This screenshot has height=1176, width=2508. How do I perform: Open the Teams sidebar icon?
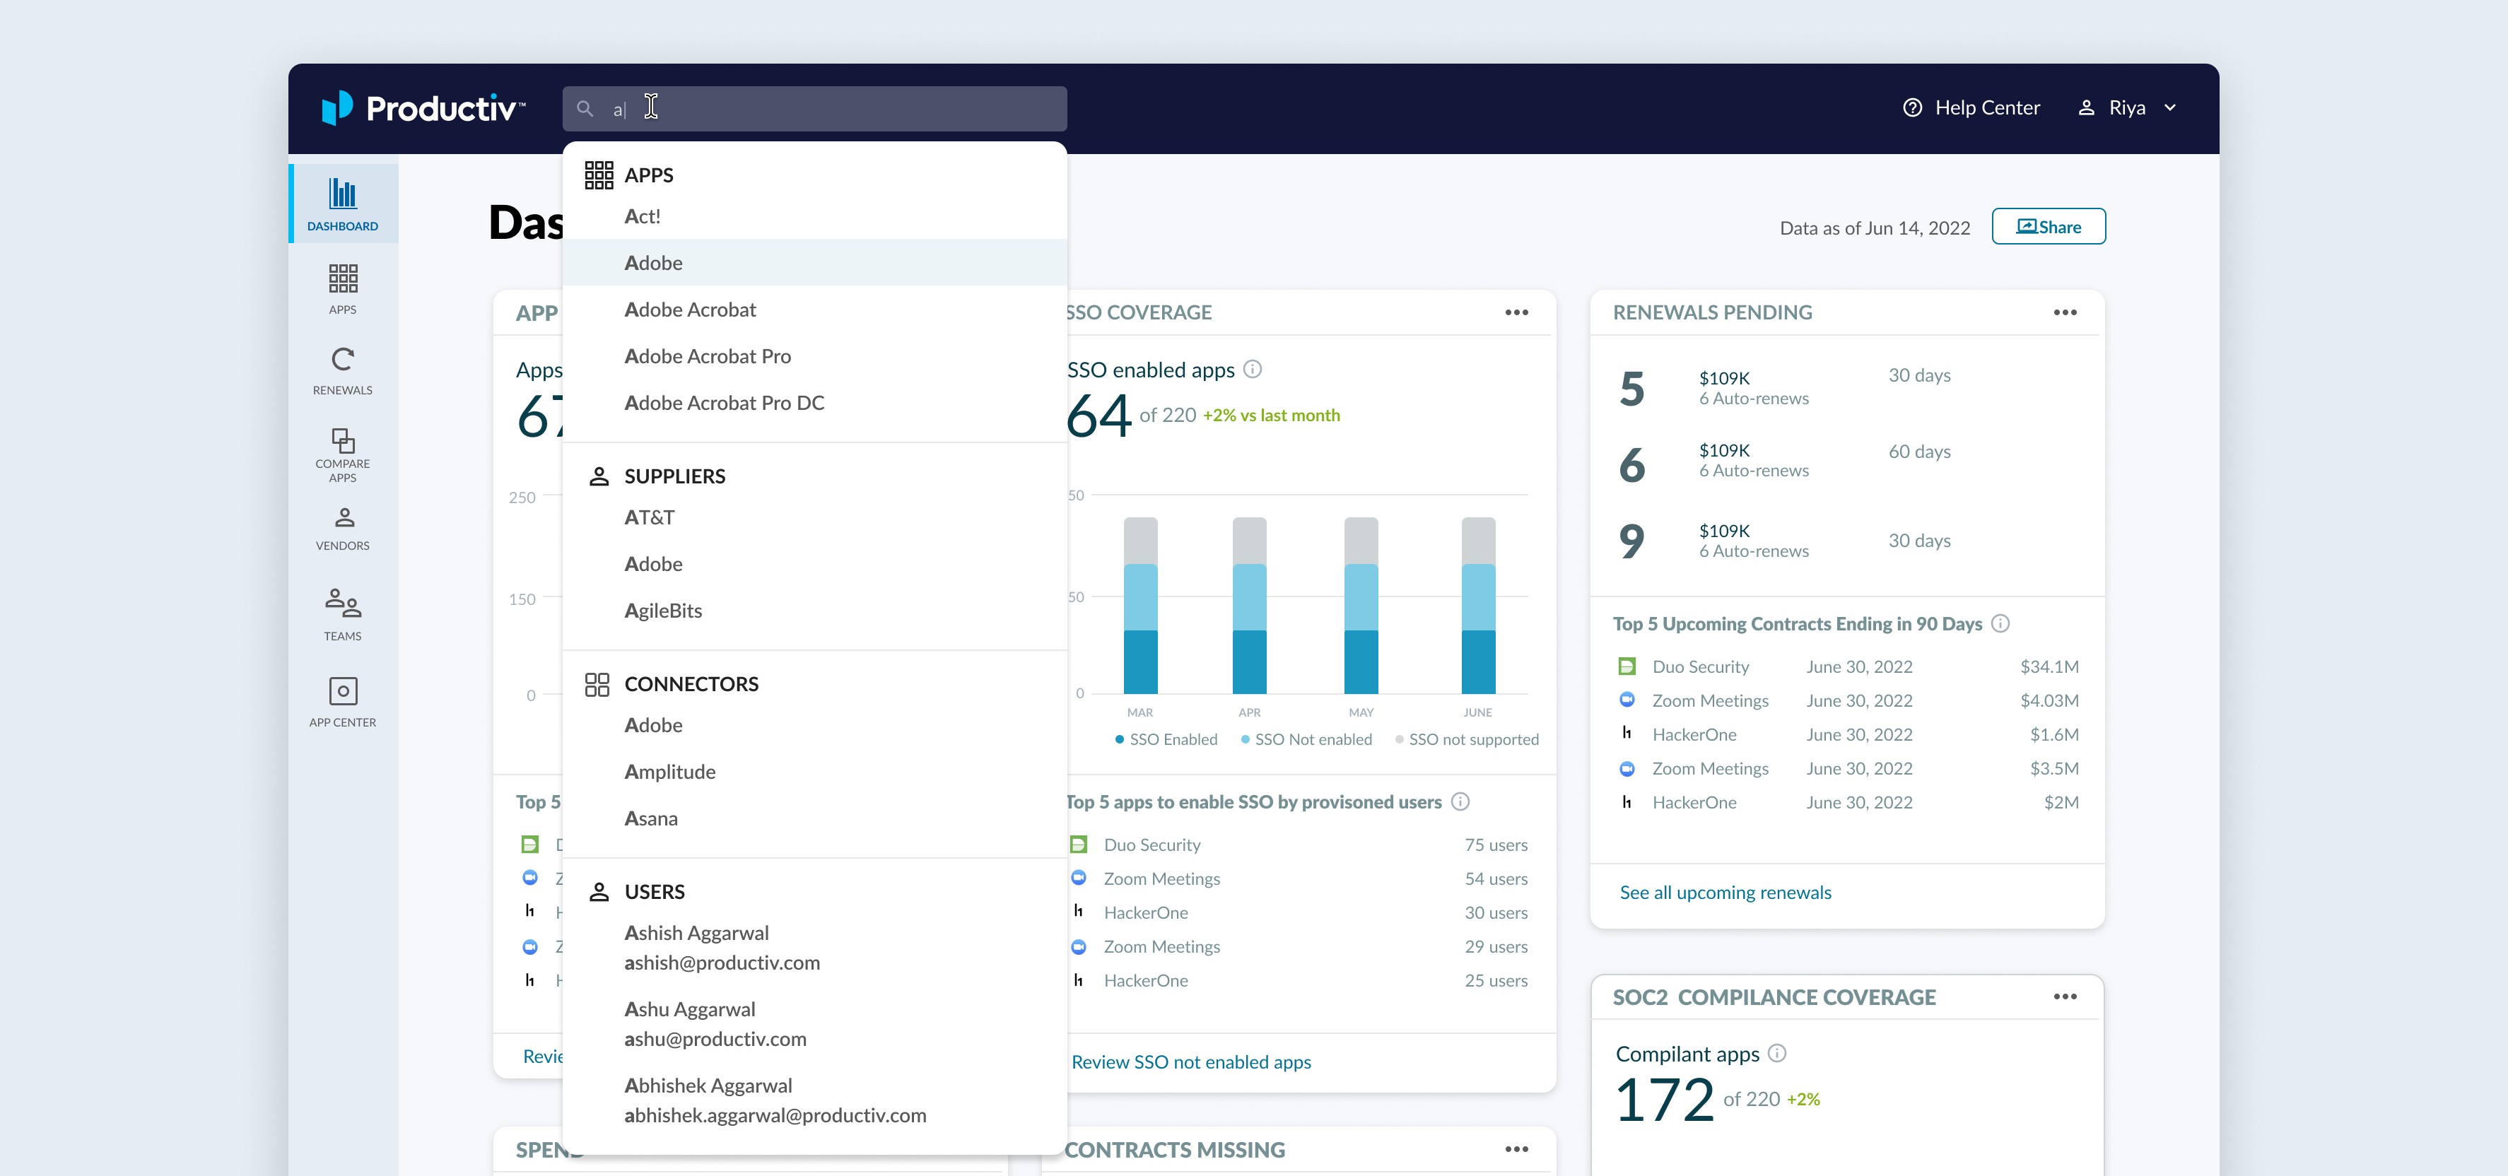[343, 604]
